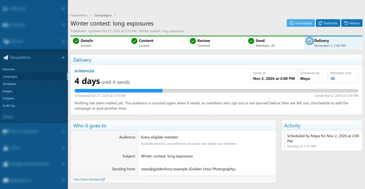Open the Review step tab
Screen dimensions: 365x189
[x=216, y=43]
